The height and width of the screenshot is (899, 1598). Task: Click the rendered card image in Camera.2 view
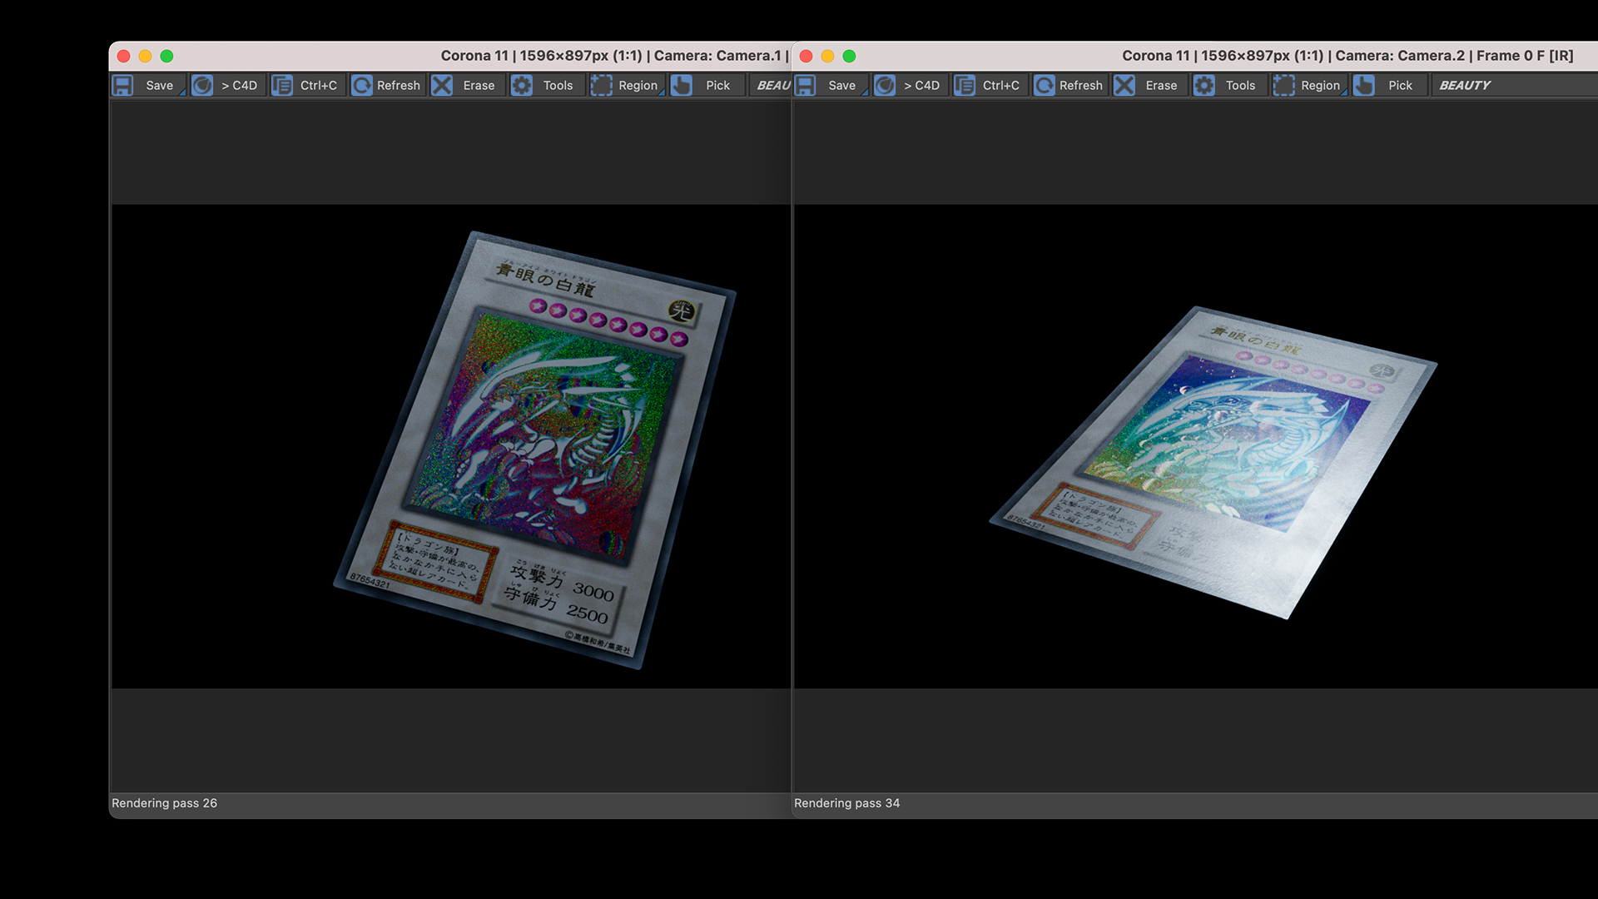point(1213,462)
